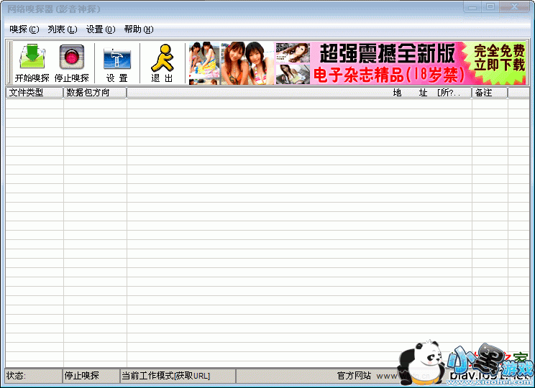
Task: Click the 文件类型 column header
Action: (35, 93)
